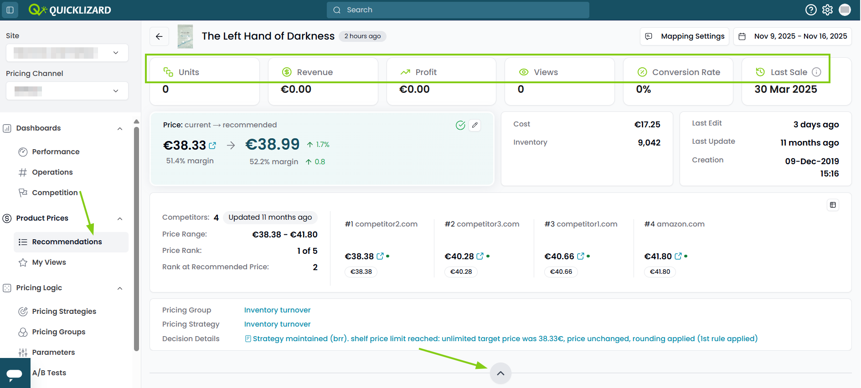Open the Nov 9 – Nov 16 date range picker
The width and height of the screenshot is (861, 388).
click(x=792, y=36)
